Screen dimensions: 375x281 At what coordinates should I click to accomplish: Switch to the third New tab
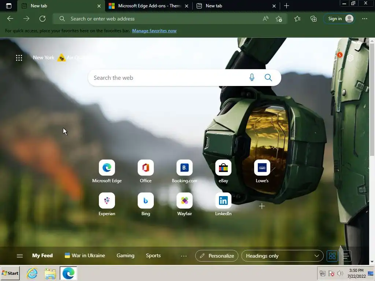pyautogui.click(x=236, y=6)
